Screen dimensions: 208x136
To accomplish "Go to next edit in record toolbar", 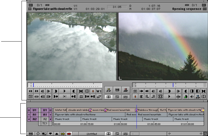I will coord(147,91).
